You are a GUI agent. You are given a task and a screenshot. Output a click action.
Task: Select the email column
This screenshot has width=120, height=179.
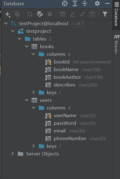(60, 131)
